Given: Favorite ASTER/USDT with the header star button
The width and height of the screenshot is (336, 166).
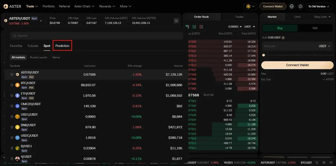Looking at the screenshot, I should (x=176, y=21).
